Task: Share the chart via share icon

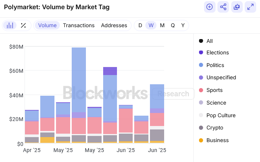Action: pos(223,7)
